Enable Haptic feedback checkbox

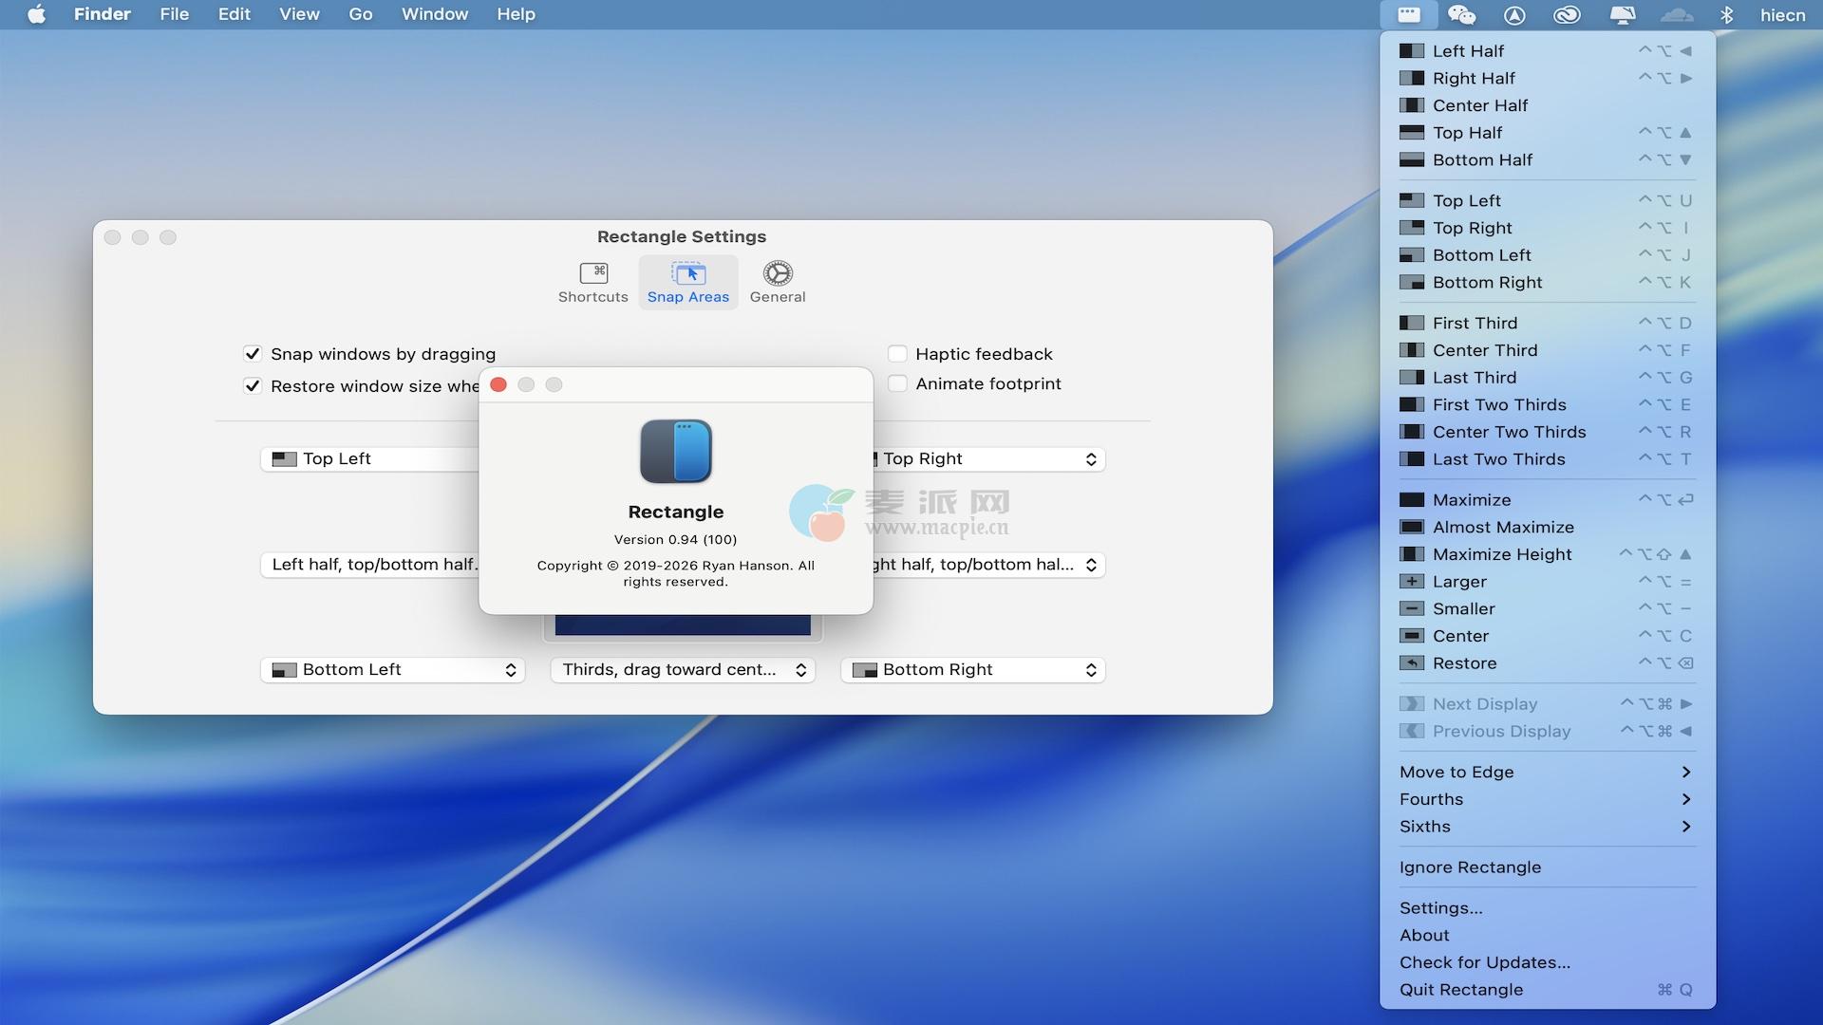tap(897, 354)
